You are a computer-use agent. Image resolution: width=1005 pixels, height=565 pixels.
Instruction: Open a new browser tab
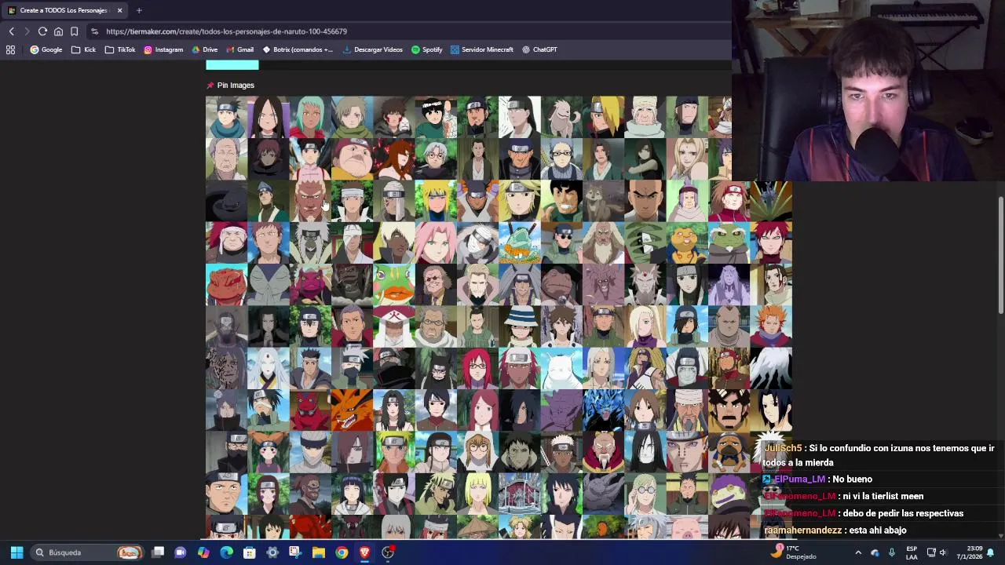click(139, 10)
